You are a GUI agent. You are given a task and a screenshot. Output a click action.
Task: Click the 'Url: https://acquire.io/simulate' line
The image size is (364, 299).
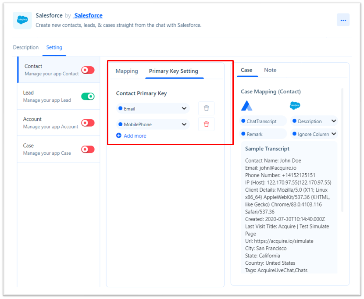click(279, 241)
